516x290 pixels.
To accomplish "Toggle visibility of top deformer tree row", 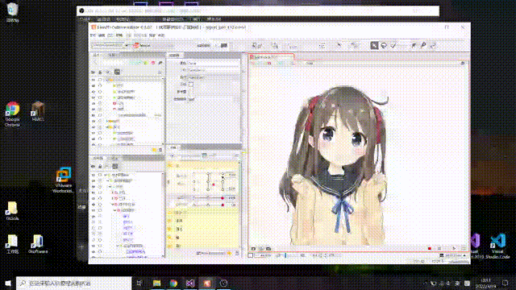I will pyautogui.click(x=94, y=175).
